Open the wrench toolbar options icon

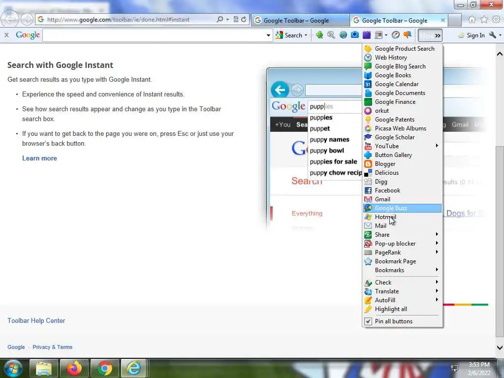(x=492, y=35)
